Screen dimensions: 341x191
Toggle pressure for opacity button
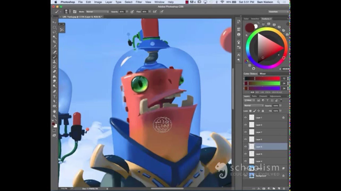(x=132, y=12)
